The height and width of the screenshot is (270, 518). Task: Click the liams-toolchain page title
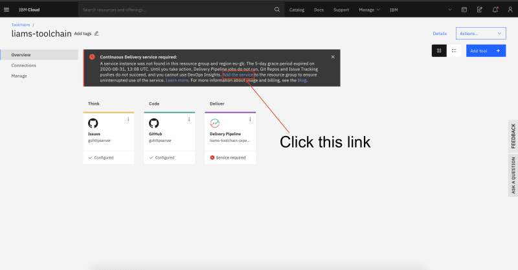pyautogui.click(x=41, y=34)
